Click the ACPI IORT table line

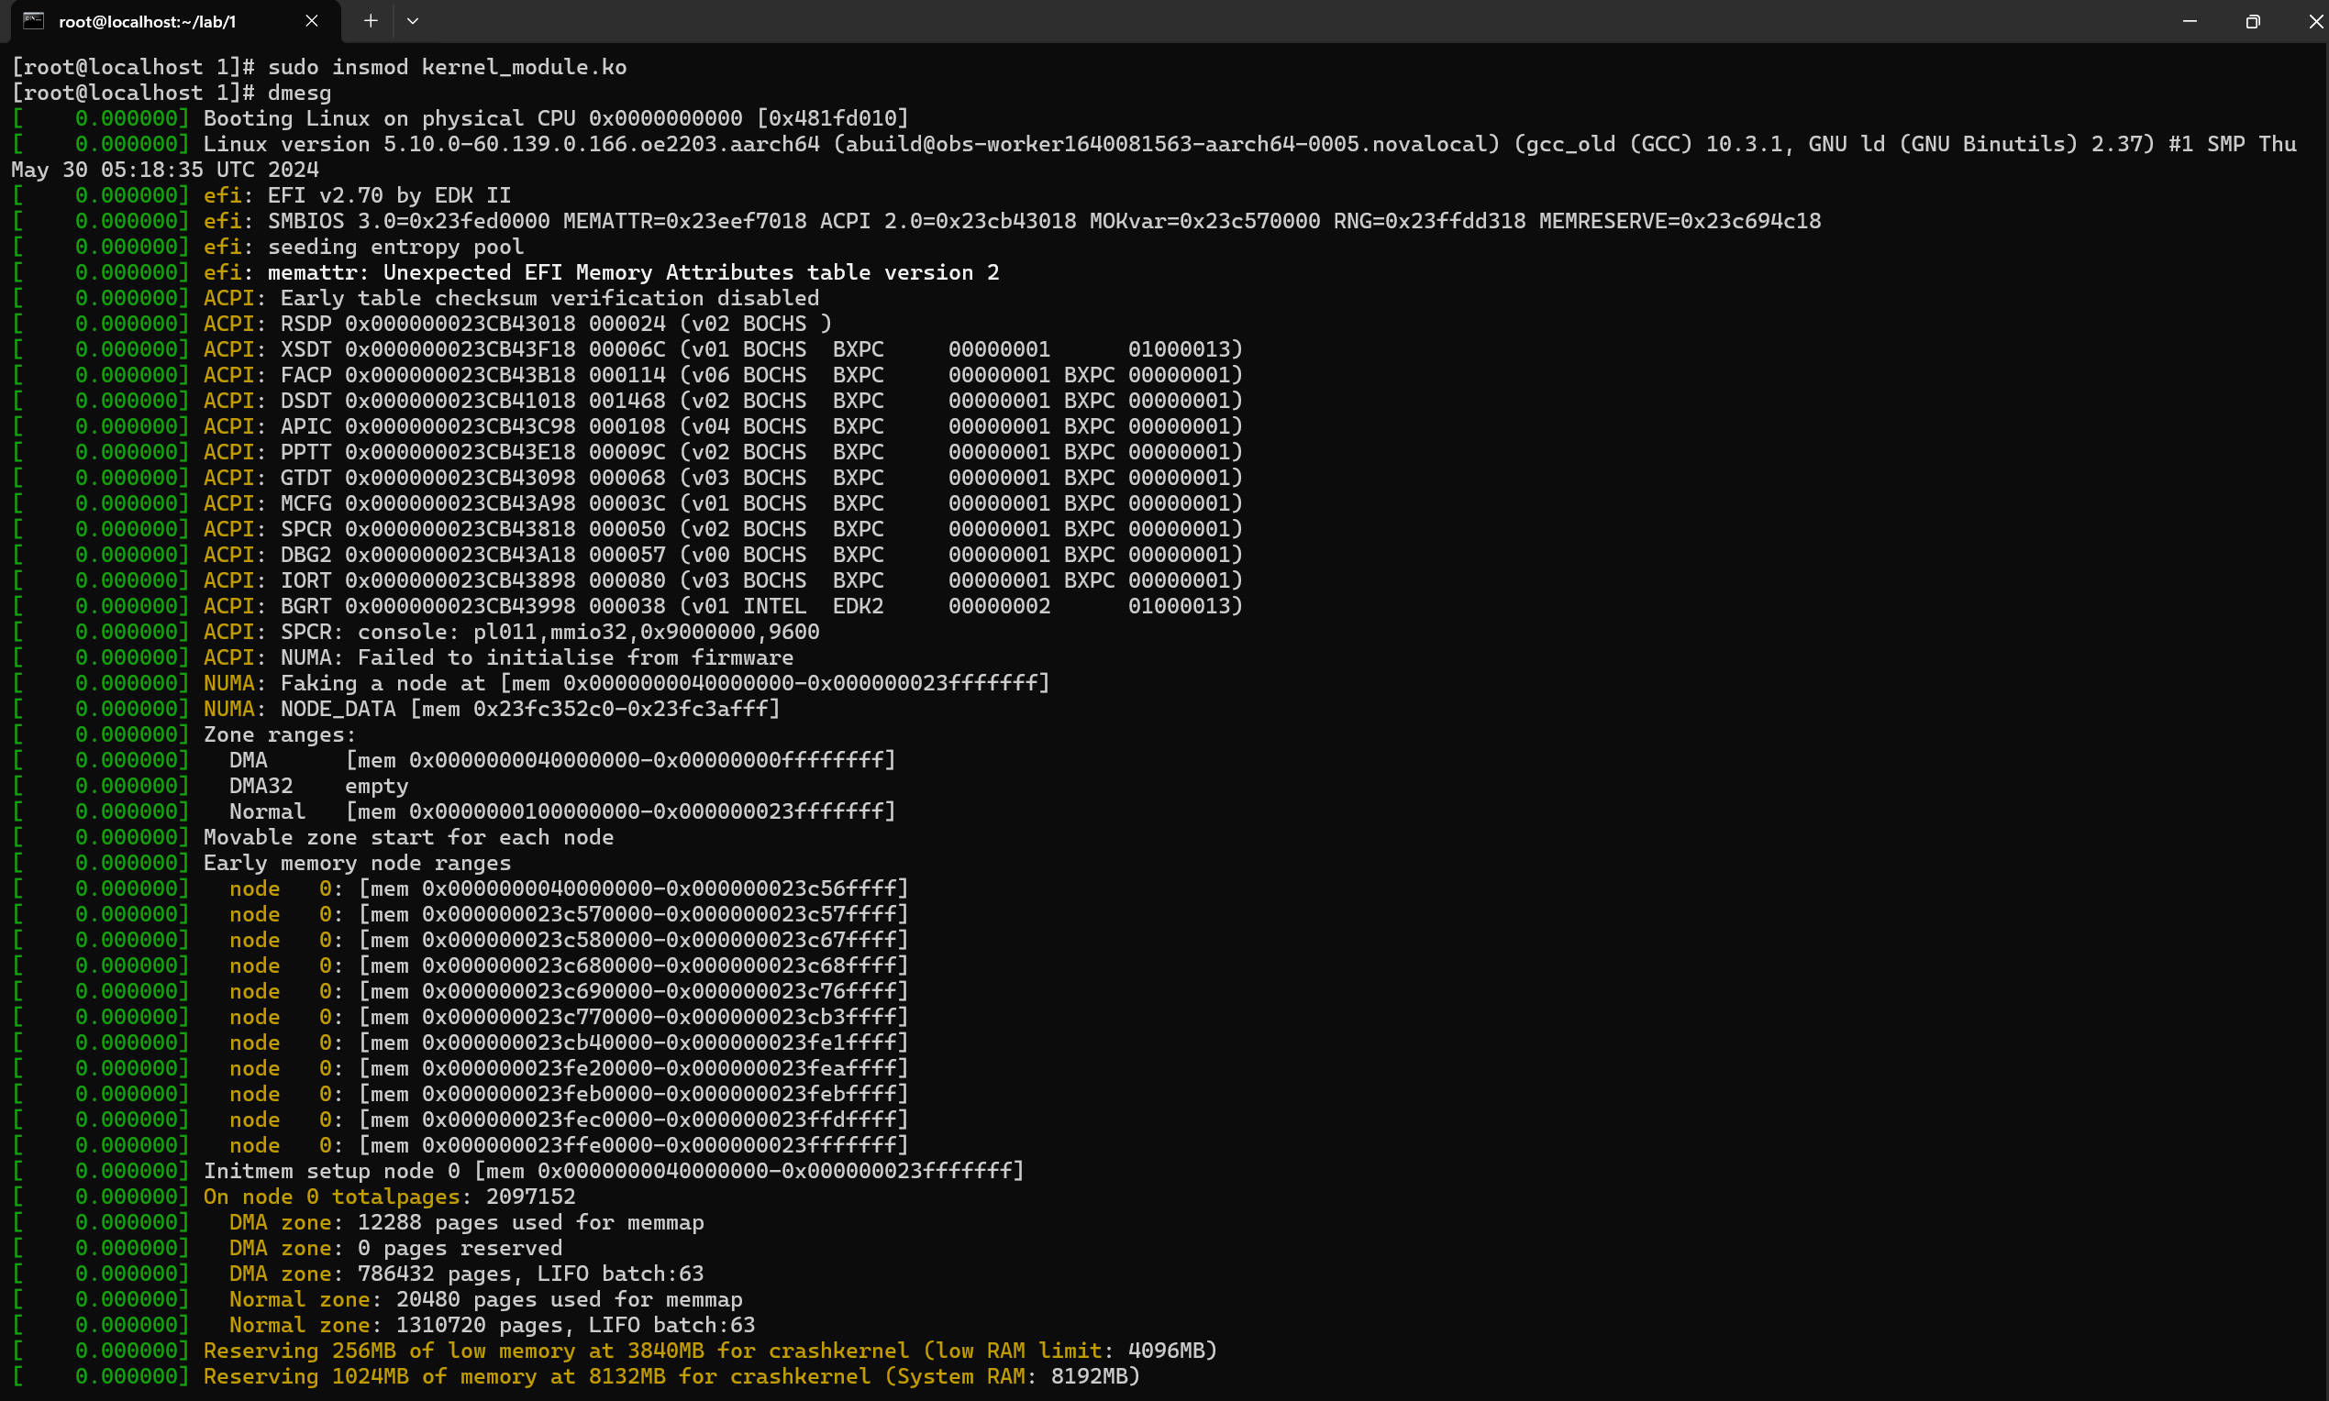click(723, 579)
